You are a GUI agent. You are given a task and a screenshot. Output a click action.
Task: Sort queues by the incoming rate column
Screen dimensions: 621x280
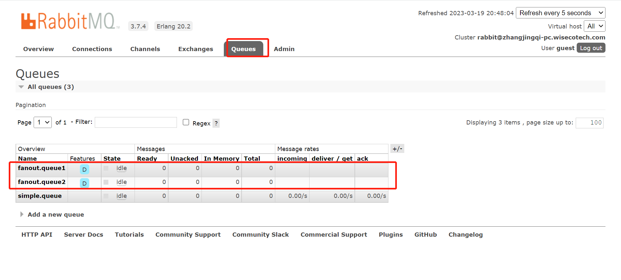click(292, 158)
